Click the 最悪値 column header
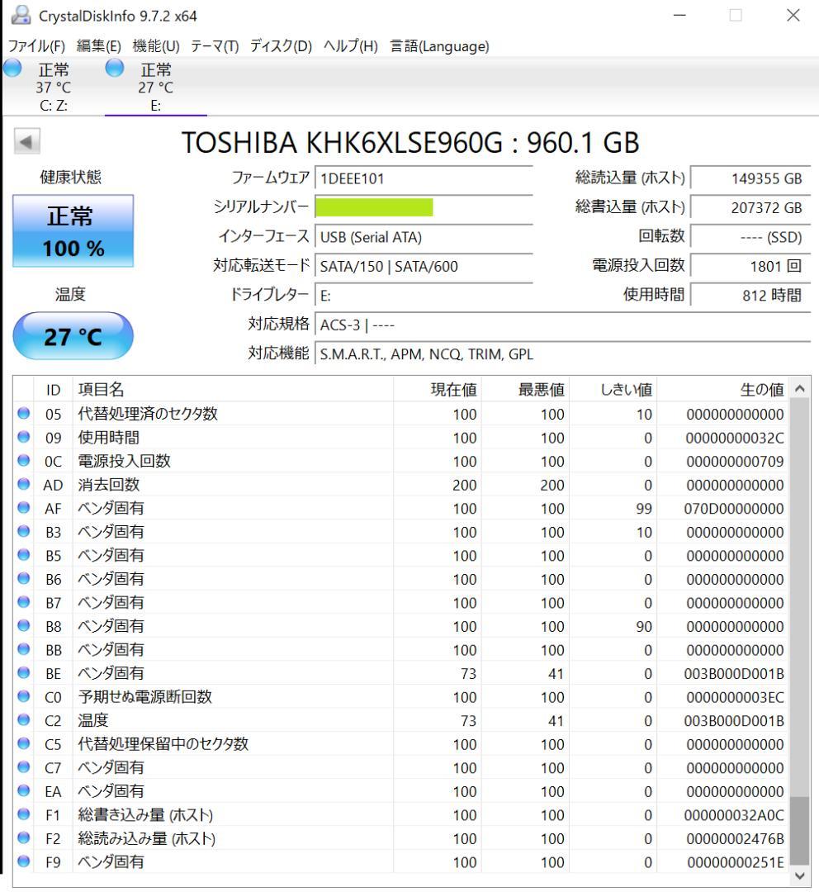 tap(525, 390)
